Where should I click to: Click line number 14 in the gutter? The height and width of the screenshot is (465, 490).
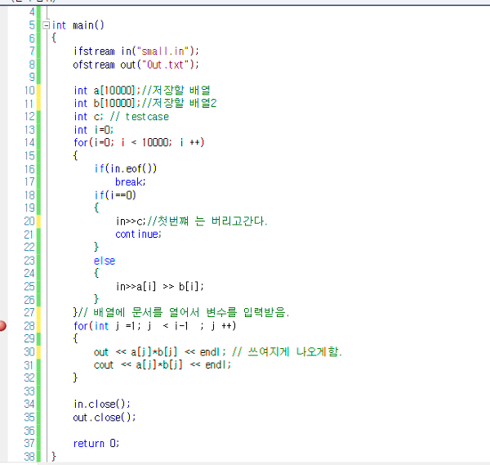click(x=29, y=142)
